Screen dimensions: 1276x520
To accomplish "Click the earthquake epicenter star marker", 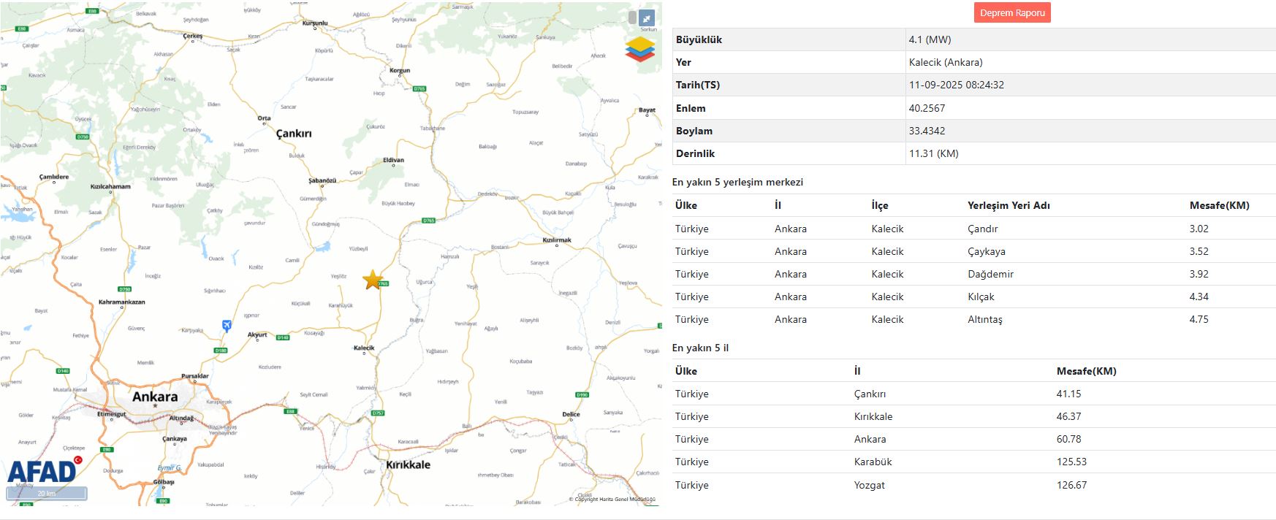I will [x=373, y=279].
